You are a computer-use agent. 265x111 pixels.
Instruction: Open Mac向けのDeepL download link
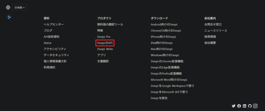(162, 49)
